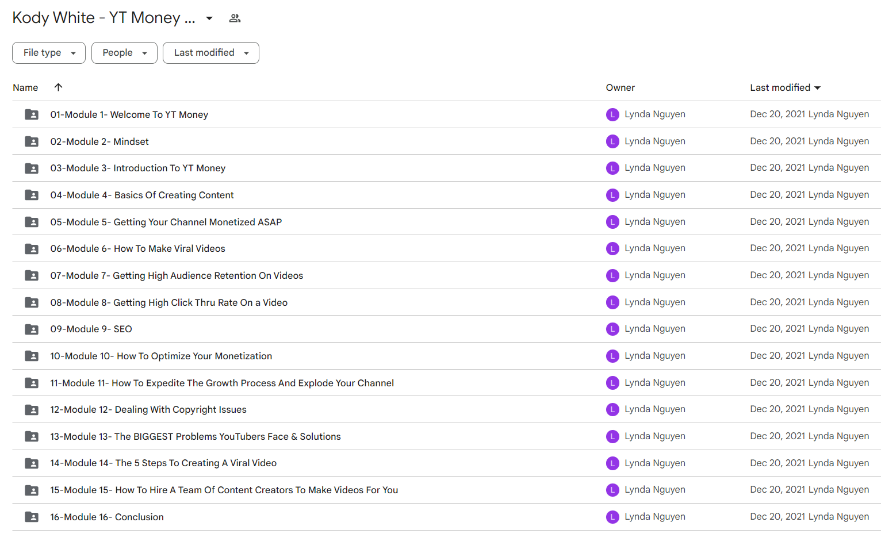Image resolution: width=881 pixels, height=549 pixels.
Task: Sort by the Name column header
Action: pyautogui.click(x=25, y=87)
